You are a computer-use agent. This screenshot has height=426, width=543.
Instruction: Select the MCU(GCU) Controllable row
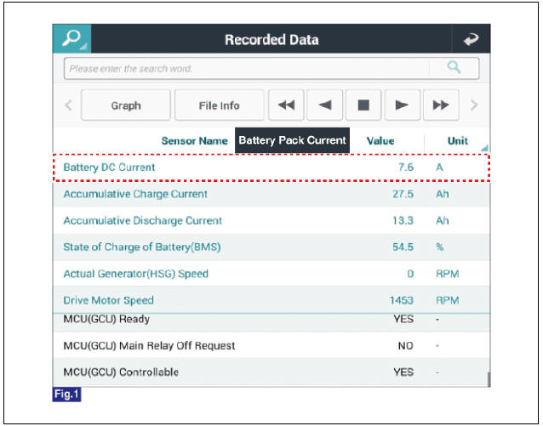(x=271, y=372)
